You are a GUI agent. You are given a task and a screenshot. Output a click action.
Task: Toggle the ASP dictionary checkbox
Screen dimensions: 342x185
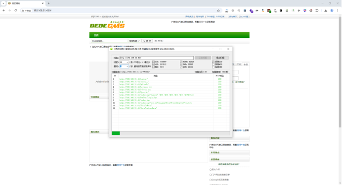[x=153, y=64]
